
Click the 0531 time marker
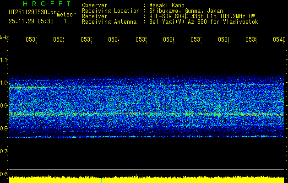pyautogui.click(x=31, y=40)
